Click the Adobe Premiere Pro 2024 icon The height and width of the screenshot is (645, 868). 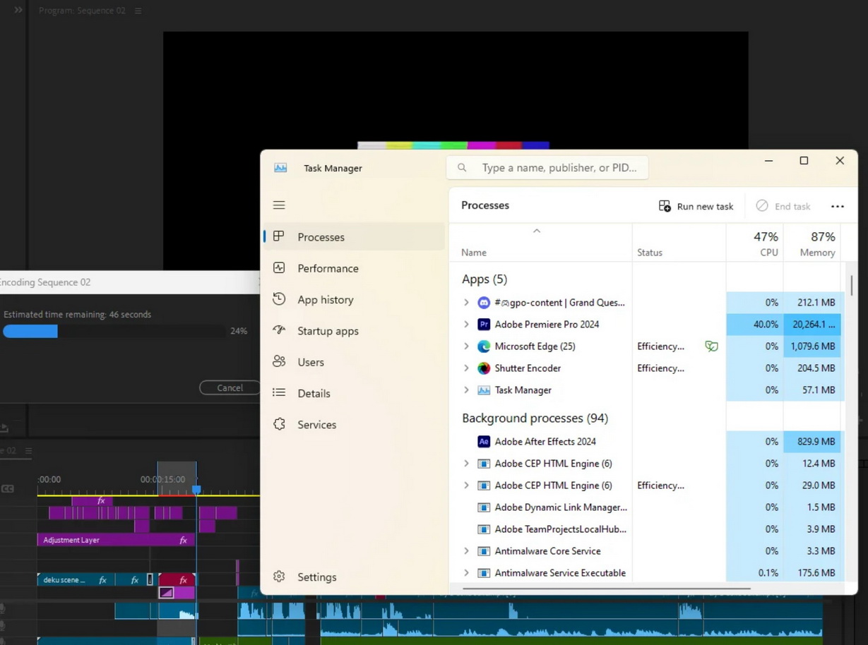(x=484, y=325)
